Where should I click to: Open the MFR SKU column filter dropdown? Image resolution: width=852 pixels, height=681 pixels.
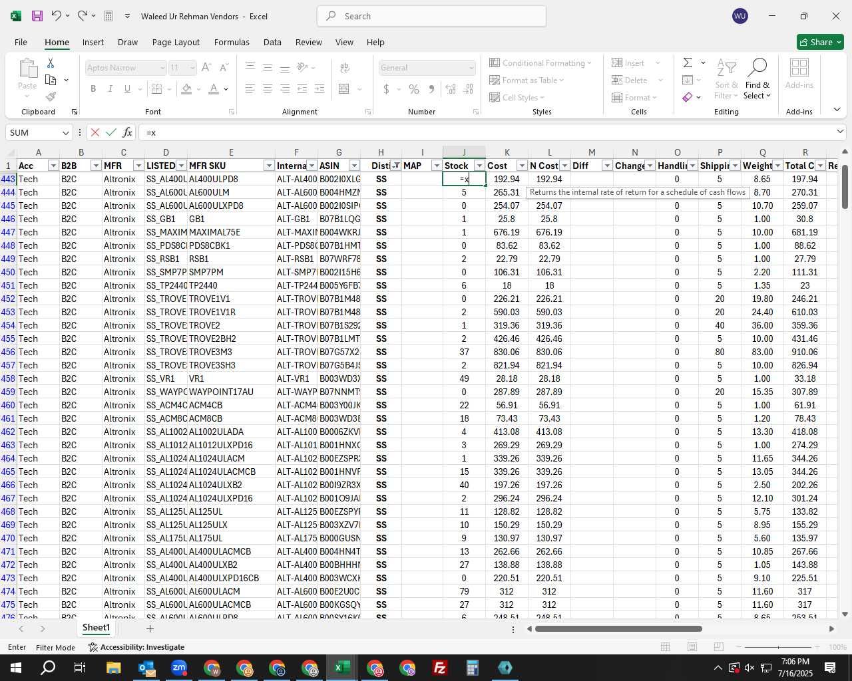coord(269,166)
